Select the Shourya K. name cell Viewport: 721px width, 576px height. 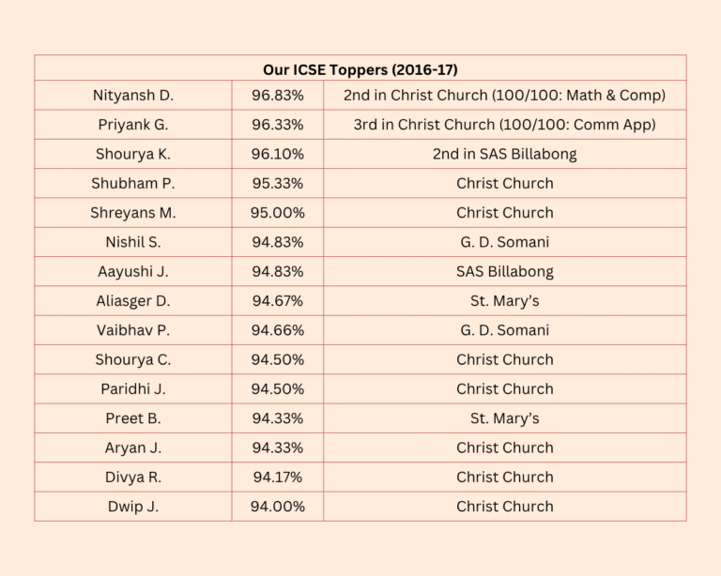133,154
